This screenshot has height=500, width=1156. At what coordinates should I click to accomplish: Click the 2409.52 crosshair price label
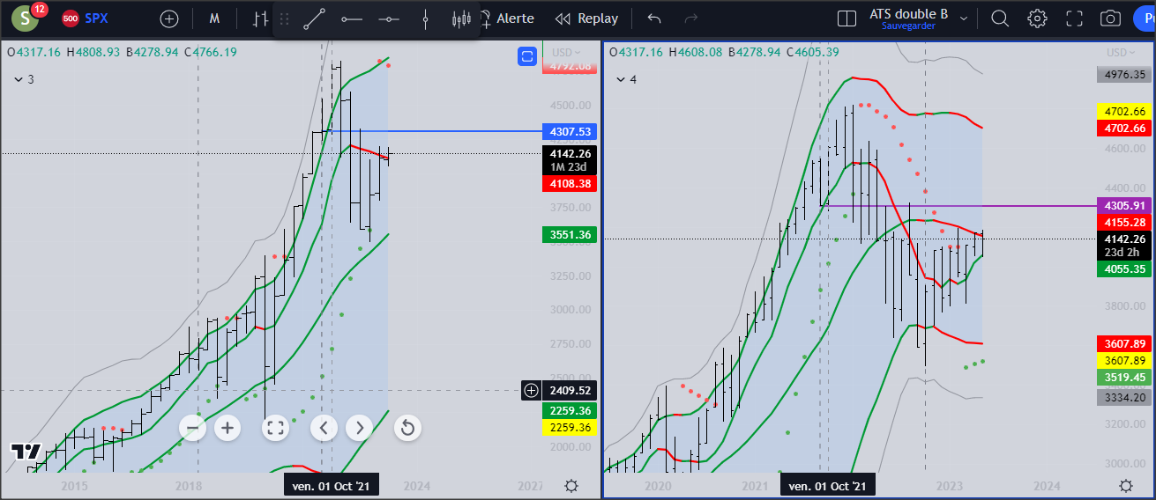tap(570, 390)
